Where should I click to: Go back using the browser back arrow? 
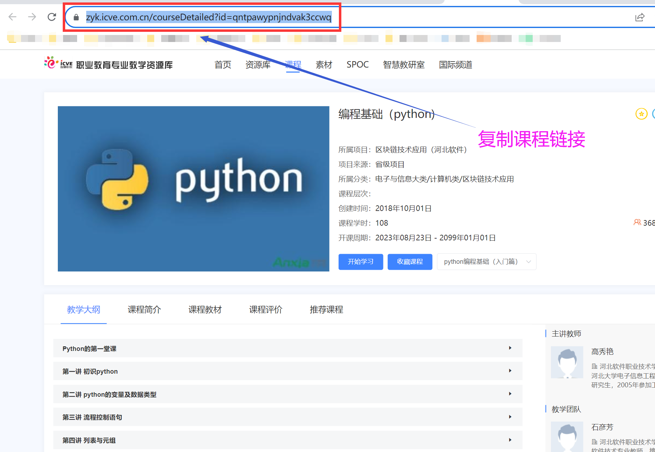(13, 17)
